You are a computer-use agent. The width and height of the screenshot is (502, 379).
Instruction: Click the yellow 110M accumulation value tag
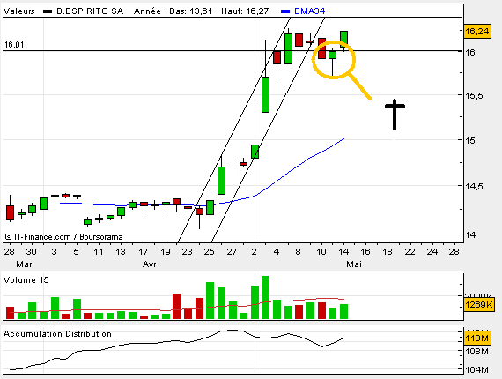[x=477, y=338]
